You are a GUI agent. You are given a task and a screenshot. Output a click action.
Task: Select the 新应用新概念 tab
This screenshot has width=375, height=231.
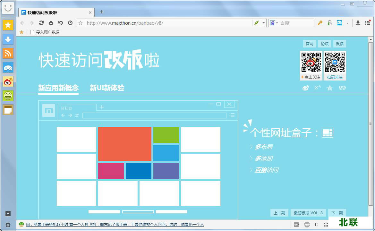tap(58, 88)
